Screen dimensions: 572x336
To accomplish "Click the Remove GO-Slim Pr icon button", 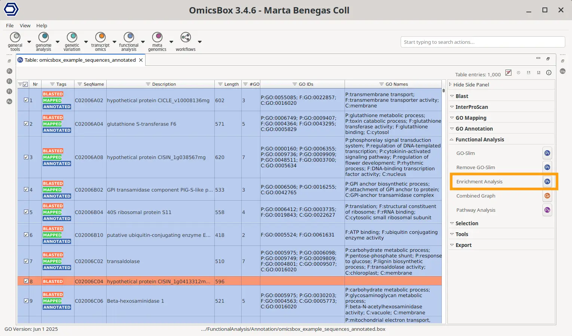I will pyautogui.click(x=547, y=167).
